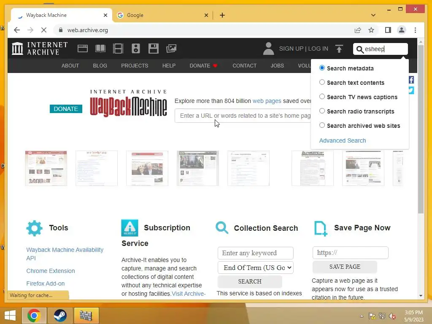Click the DONATE menu item with heart
Viewport: 432px width, 324px height.
coord(204,65)
